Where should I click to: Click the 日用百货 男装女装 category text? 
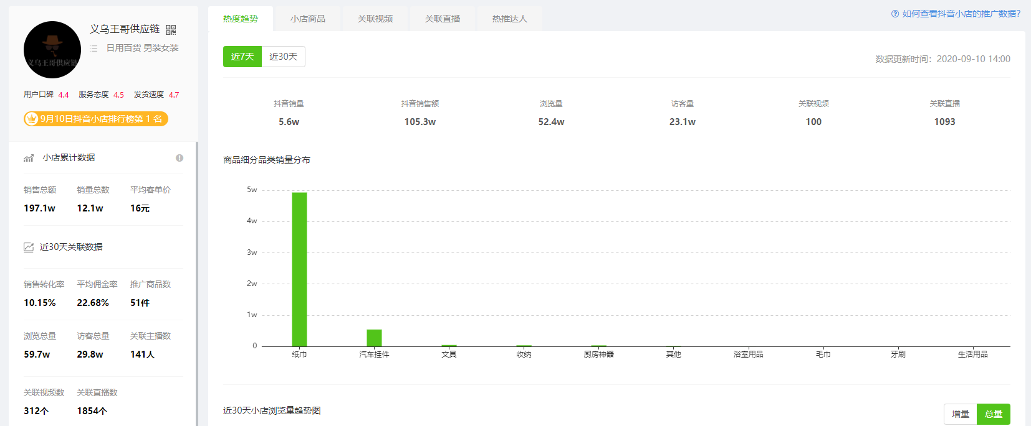(142, 48)
